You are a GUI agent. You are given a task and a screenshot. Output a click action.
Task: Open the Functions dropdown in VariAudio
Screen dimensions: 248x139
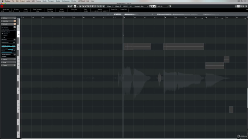click(8, 57)
